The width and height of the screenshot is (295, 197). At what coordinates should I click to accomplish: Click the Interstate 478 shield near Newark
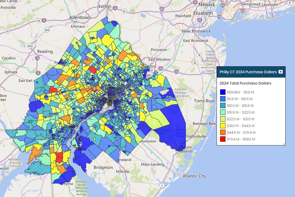[223, 5]
